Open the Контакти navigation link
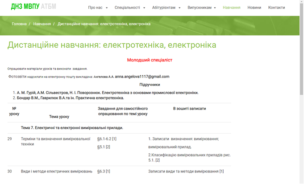 [x=276, y=8]
